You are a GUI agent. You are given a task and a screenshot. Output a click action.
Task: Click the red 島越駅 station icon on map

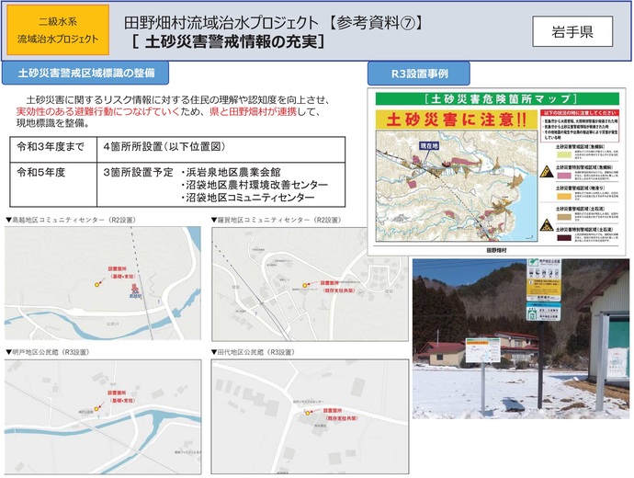[135, 290]
